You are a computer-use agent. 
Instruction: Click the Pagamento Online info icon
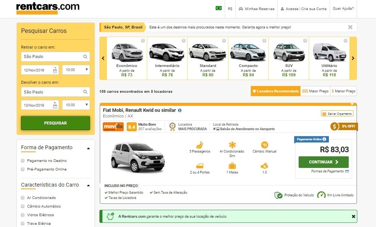click(x=324, y=139)
